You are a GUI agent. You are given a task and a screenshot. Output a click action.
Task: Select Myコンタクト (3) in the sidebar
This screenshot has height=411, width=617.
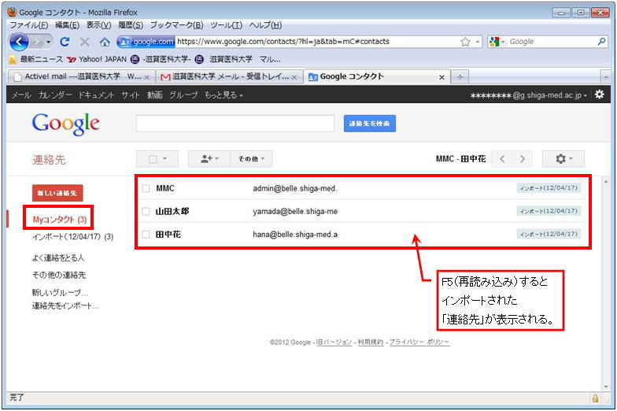pyautogui.click(x=60, y=220)
